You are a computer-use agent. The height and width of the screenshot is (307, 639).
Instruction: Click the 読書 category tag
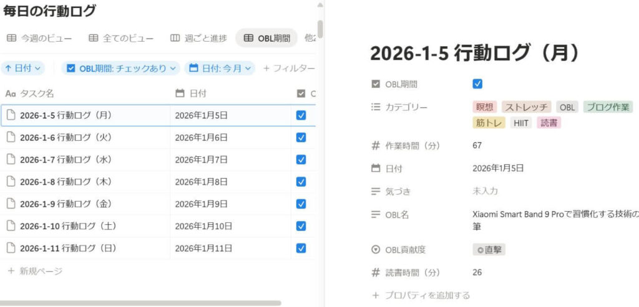[549, 123]
